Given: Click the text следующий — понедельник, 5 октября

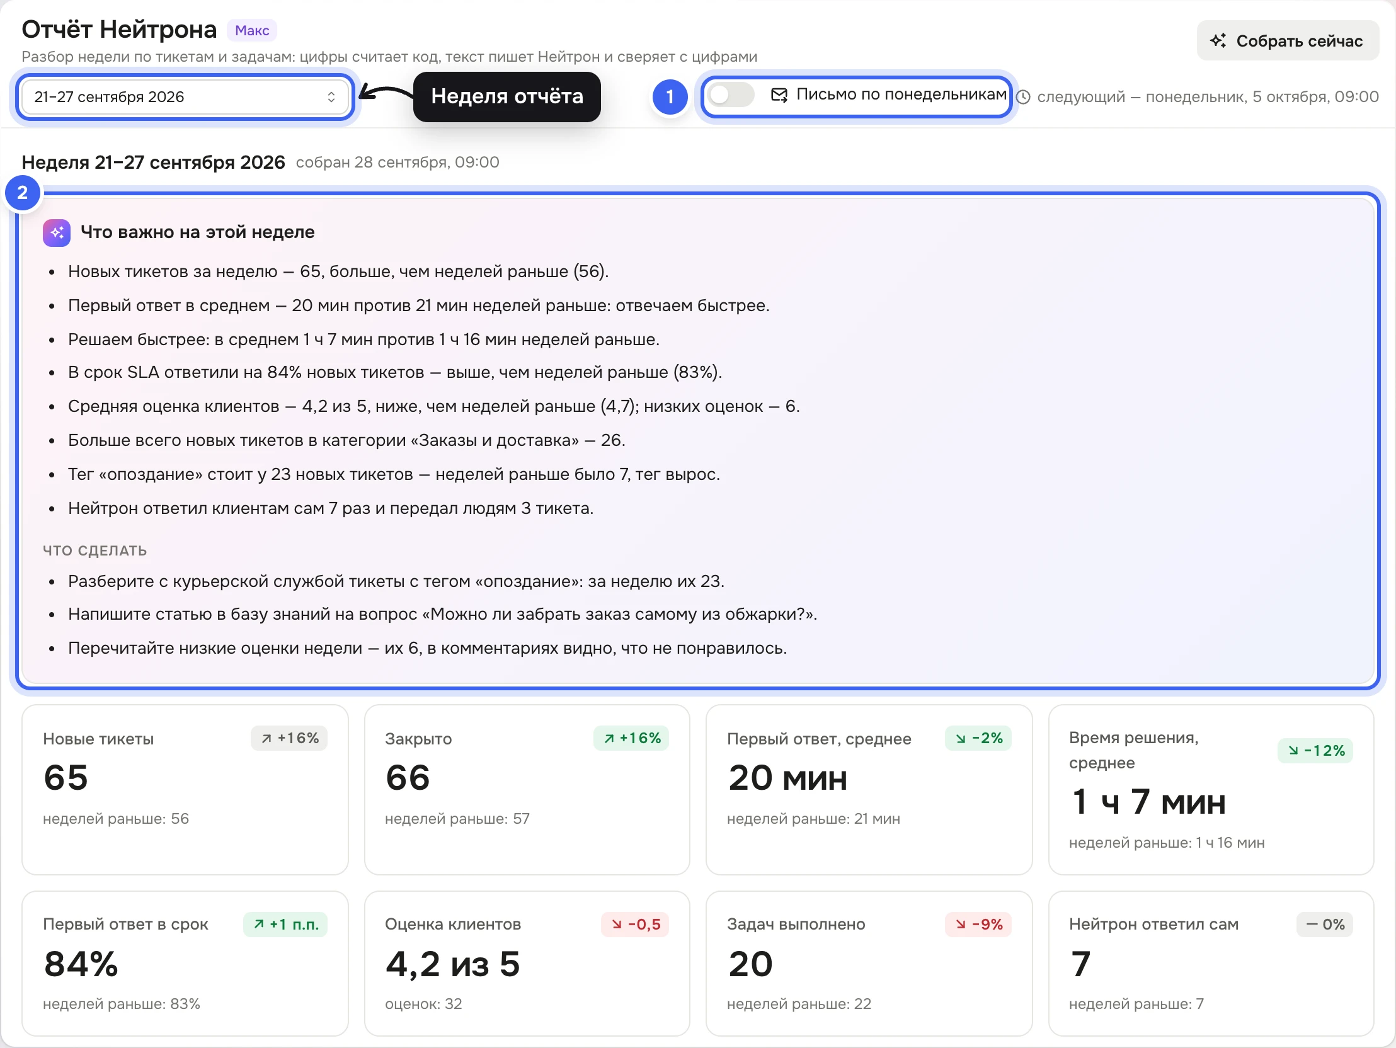Looking at the screenshot, I should click(x=1208, y=97).
